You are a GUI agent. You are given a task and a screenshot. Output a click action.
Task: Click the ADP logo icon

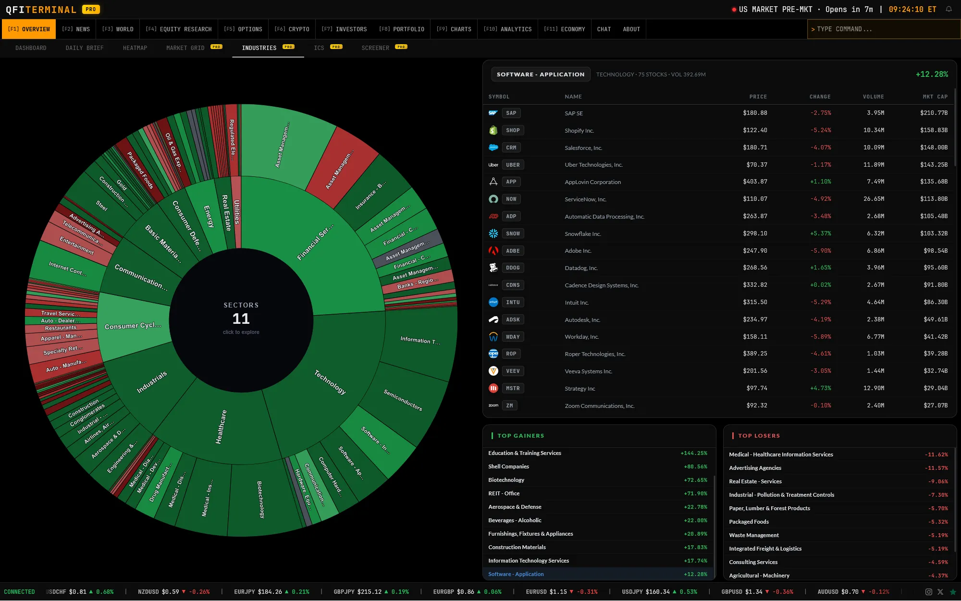(493, 216)
